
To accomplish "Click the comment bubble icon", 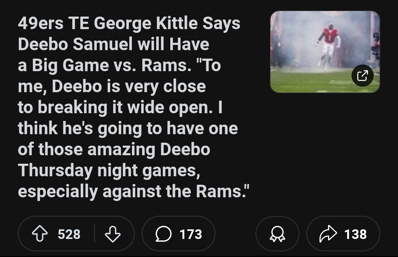I will 163,234.
